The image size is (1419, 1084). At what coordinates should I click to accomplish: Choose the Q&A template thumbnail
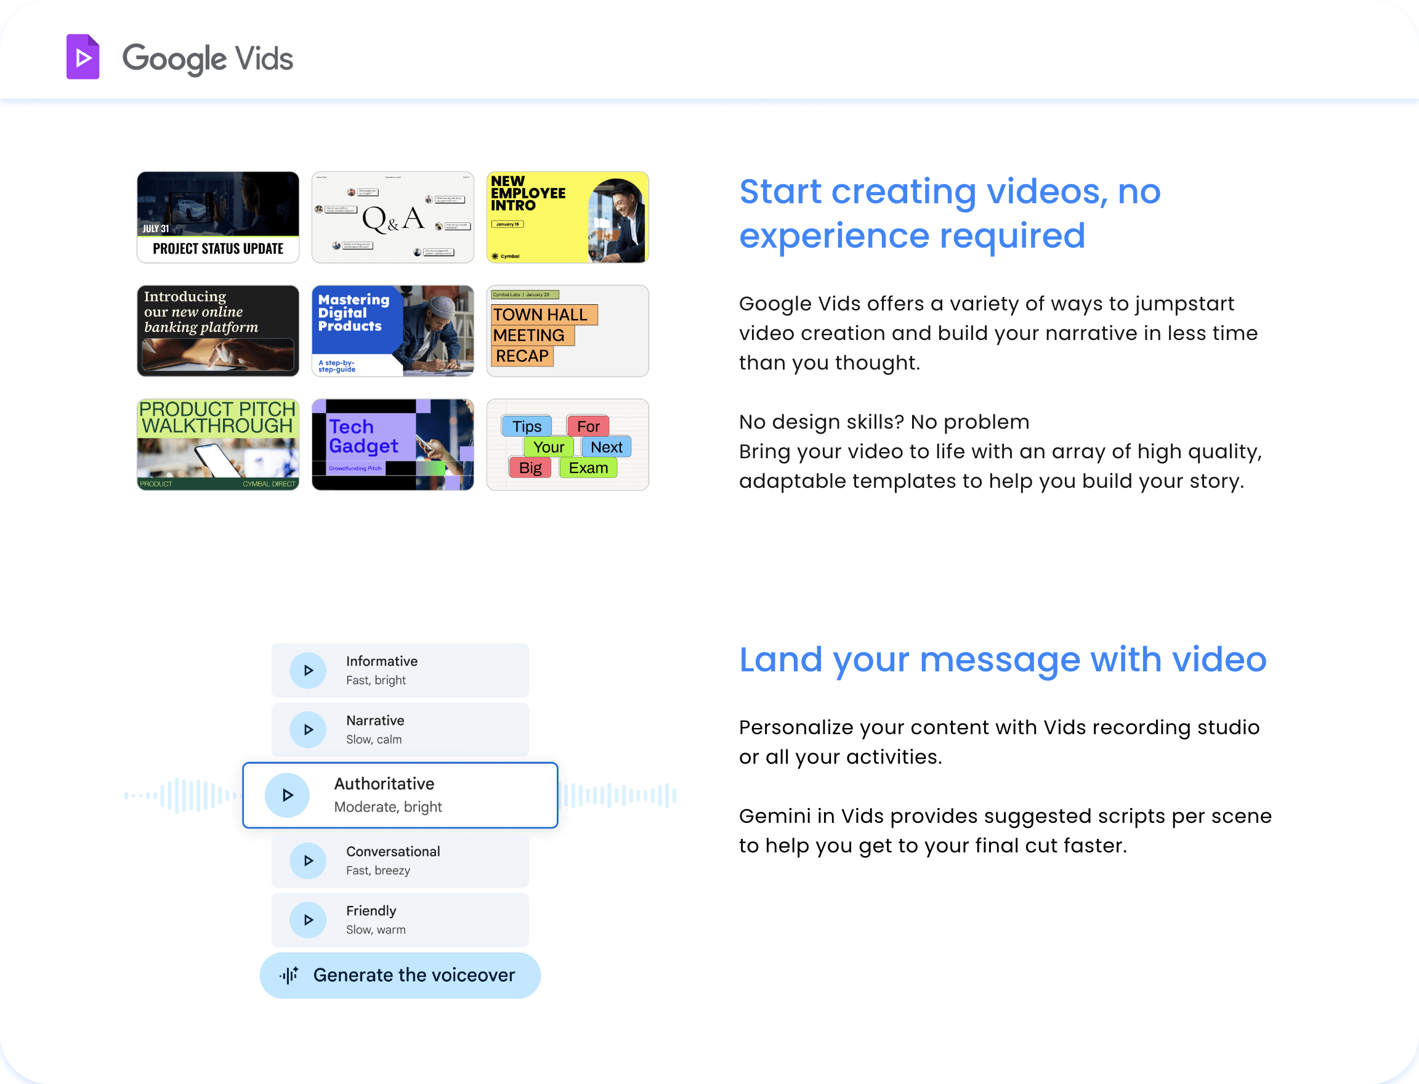(x=392, y=217)
